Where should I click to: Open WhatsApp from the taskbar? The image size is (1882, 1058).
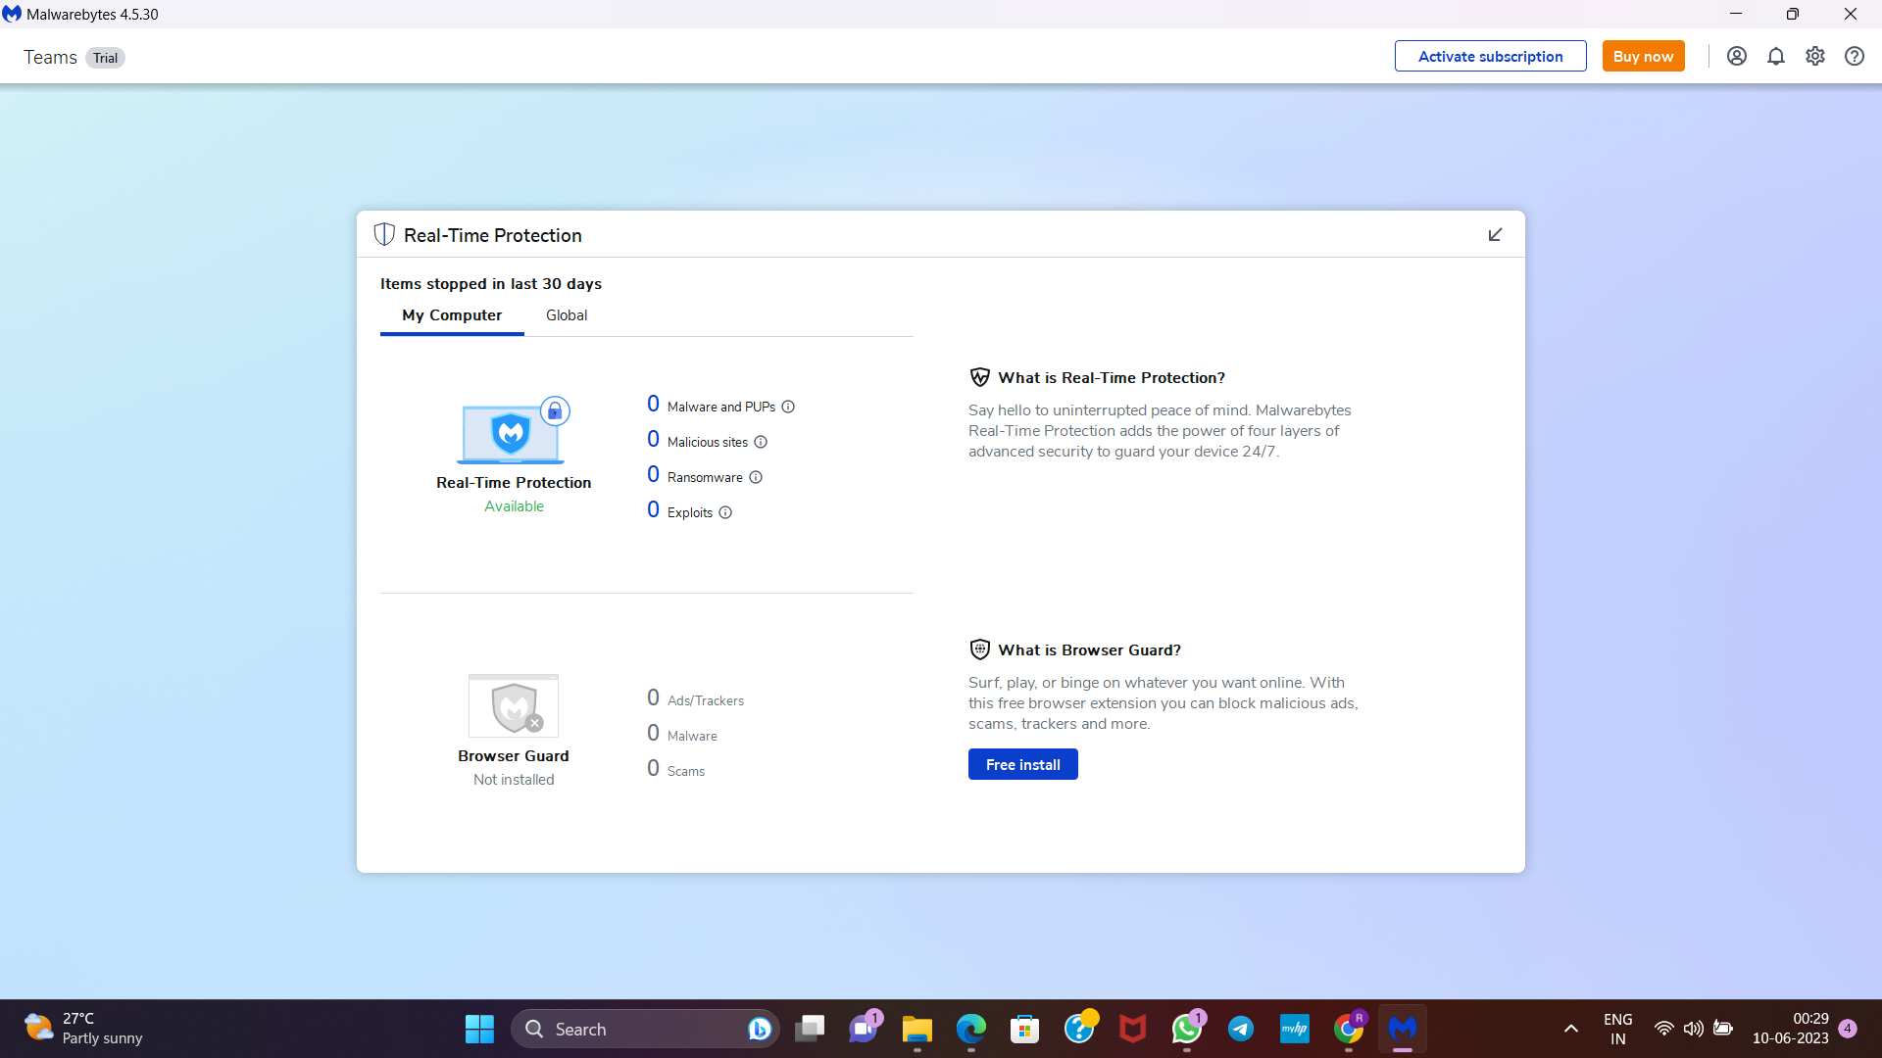[1187, 1029]
